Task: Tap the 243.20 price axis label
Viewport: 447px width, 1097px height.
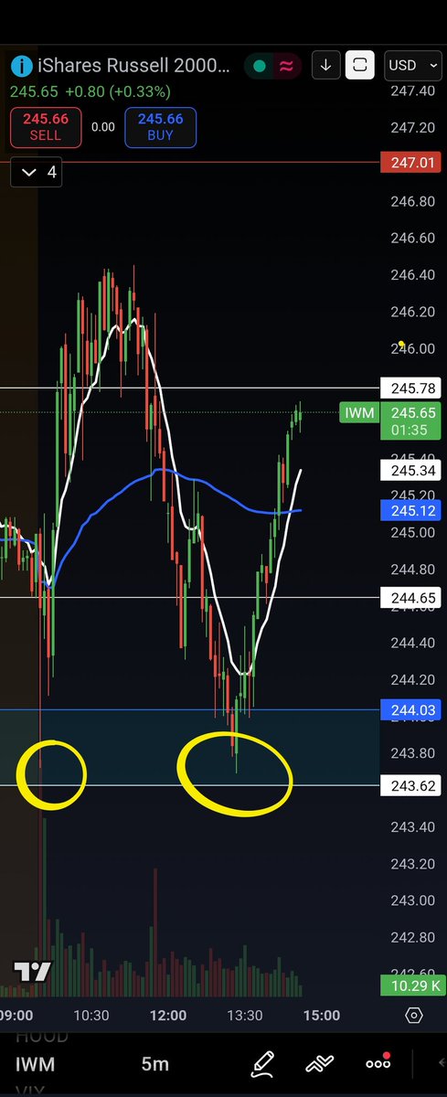Action: click(412, 863)
